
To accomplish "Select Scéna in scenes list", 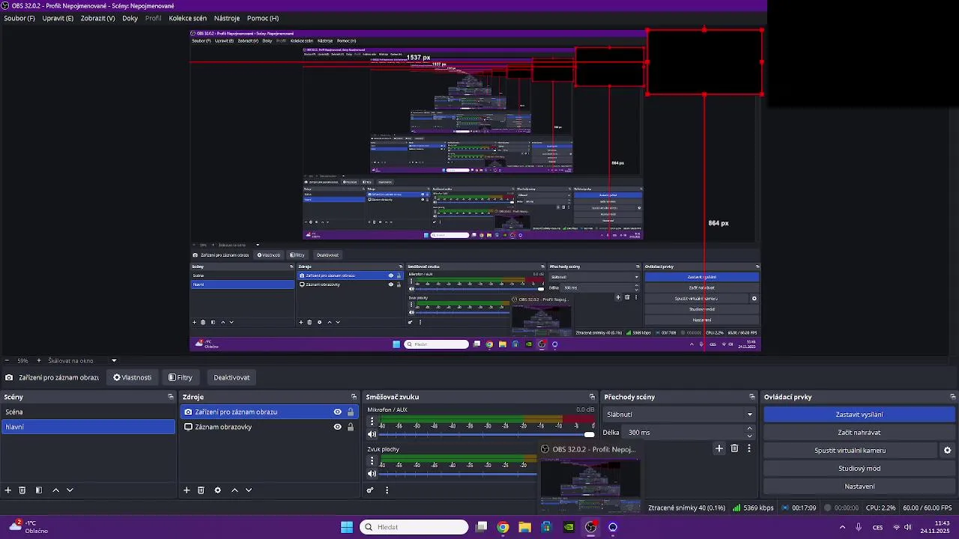I will click(x=88, y=412).
